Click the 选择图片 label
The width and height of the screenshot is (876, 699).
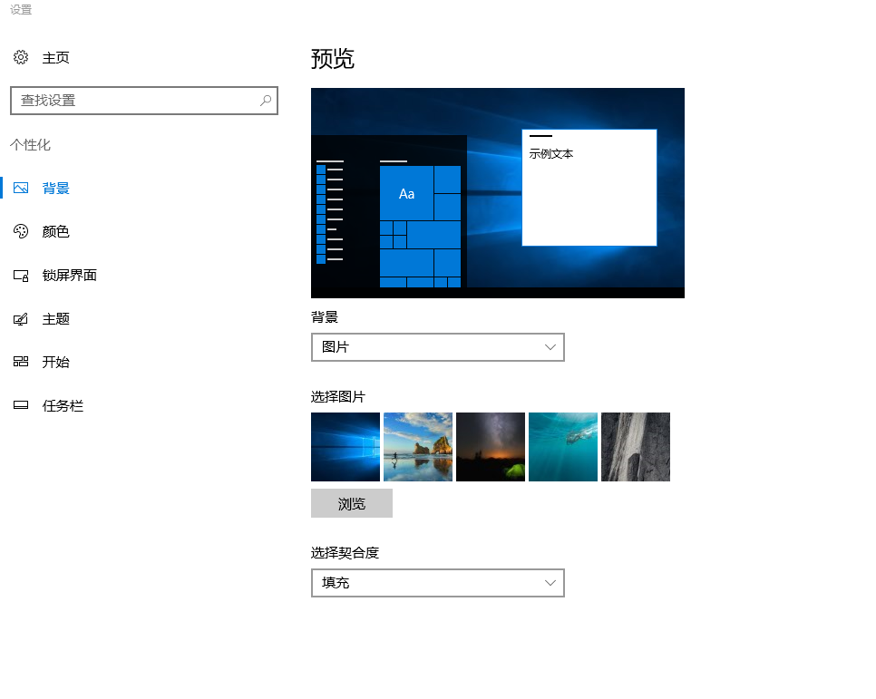point(338,397)
